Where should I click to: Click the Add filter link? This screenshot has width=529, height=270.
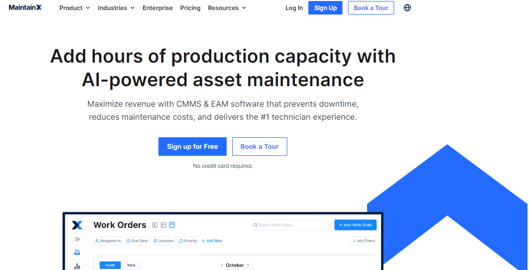point(212,240)
